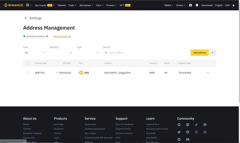Expand the Coin filter dropdown
Screen dimensions: 240x143
click(35, 53)
